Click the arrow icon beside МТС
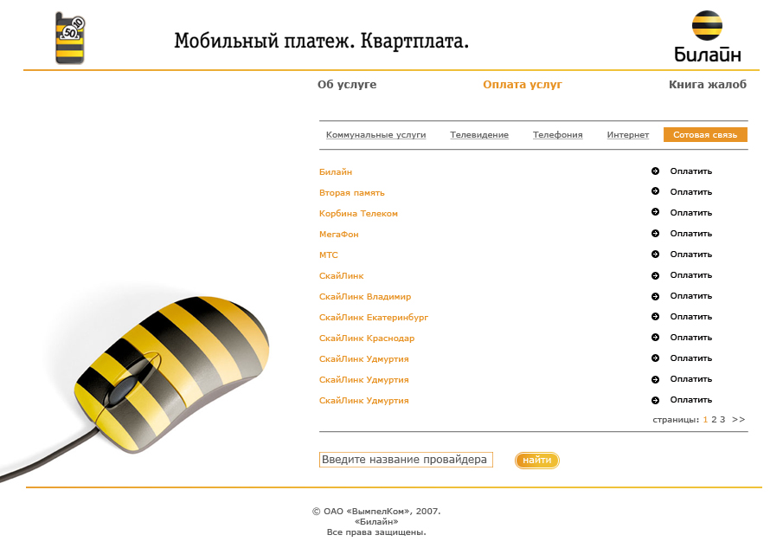 pyautogui.click(x=655, y=254)
